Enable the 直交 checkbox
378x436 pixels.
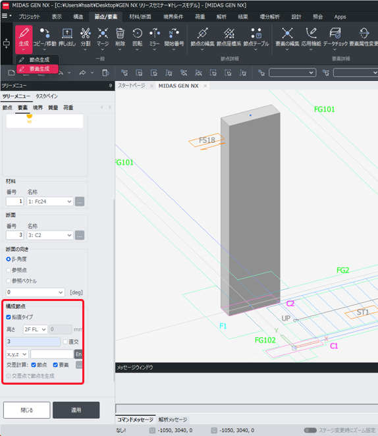coord(65,342)
